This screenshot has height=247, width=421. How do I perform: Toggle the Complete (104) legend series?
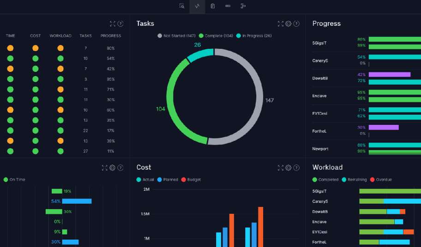(216, 36)
